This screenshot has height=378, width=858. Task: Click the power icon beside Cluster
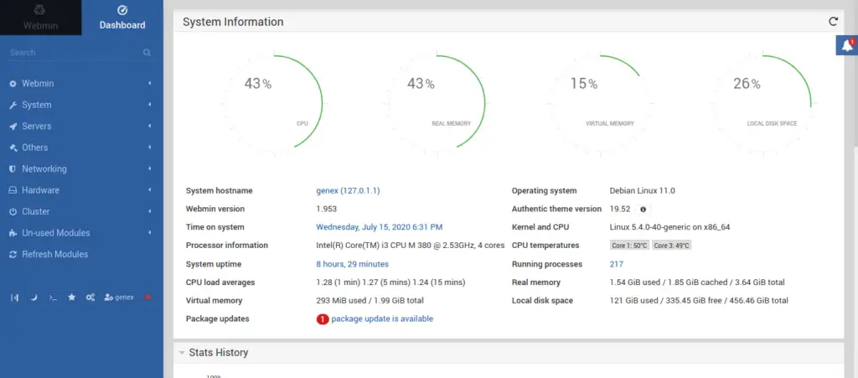click(13, 212)
